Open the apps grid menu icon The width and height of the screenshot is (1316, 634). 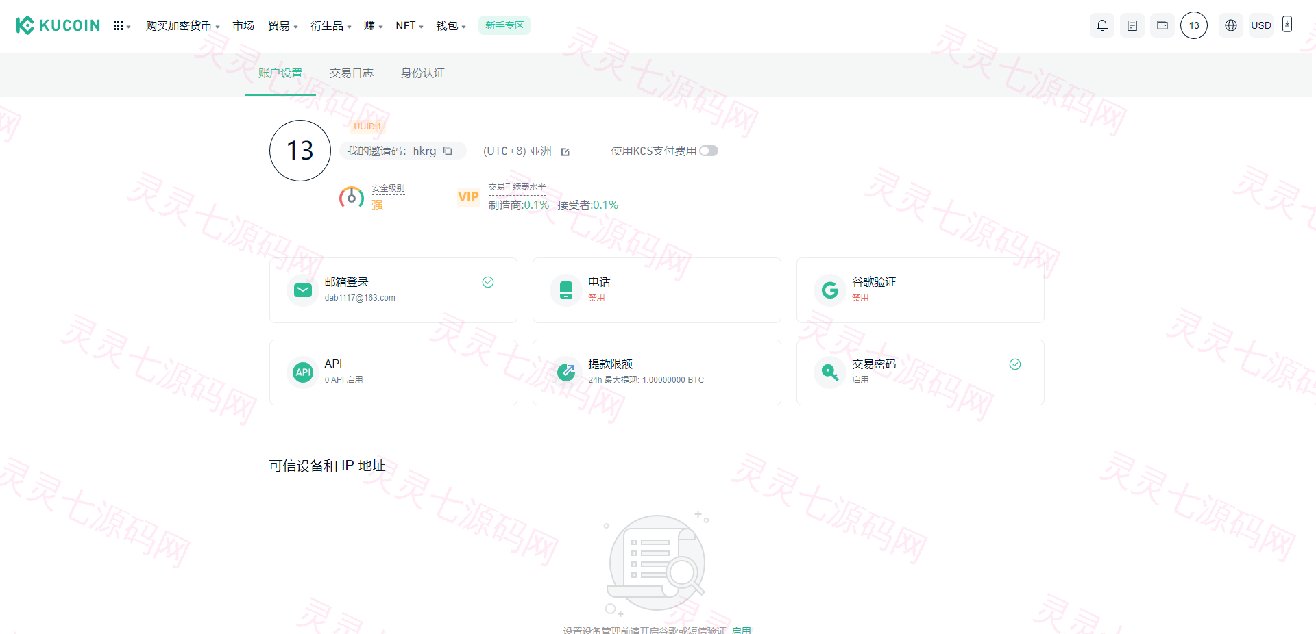pyautogui.click(x=119, y=26)
